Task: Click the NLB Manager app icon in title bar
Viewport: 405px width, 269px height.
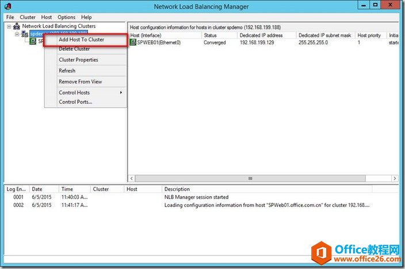Action: pyautogui.click(x=8, y=6)
